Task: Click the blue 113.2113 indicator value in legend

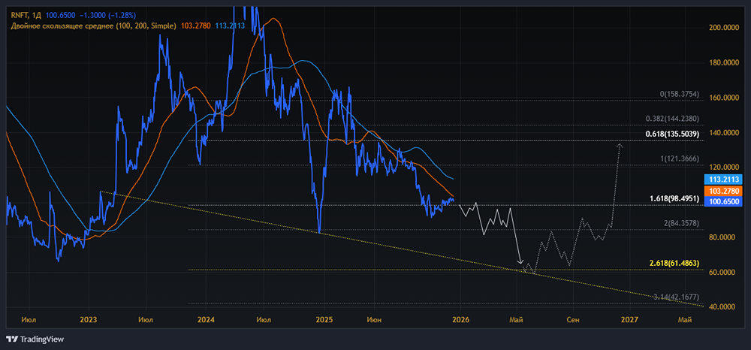Action: click(x=228, y=25)
